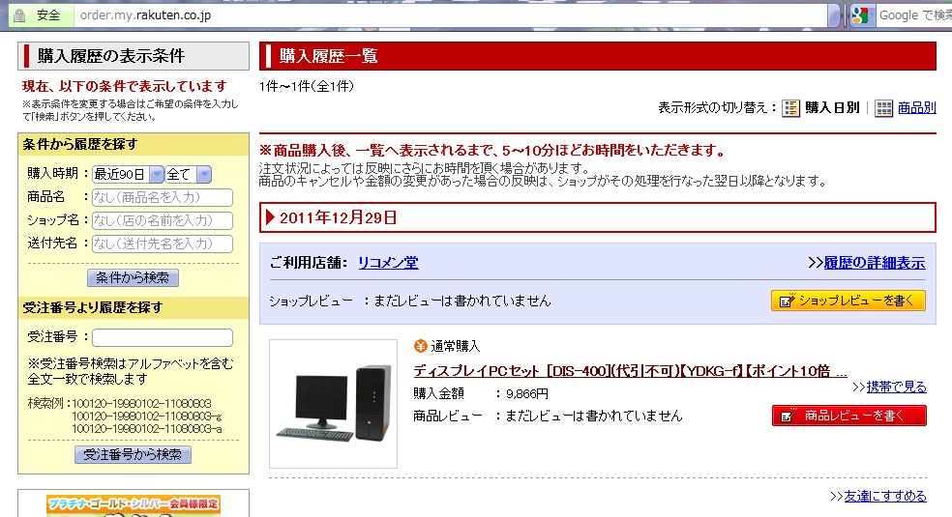Screen dimensions: 952x517
Task: Click the pencil icon on ショップレビュー button
Action: [x=787, y=301]
